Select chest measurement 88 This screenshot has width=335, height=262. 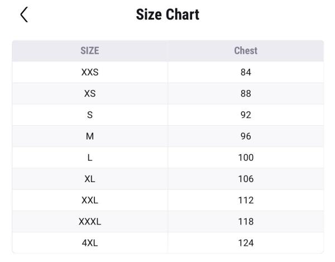[x=246, y=94]
